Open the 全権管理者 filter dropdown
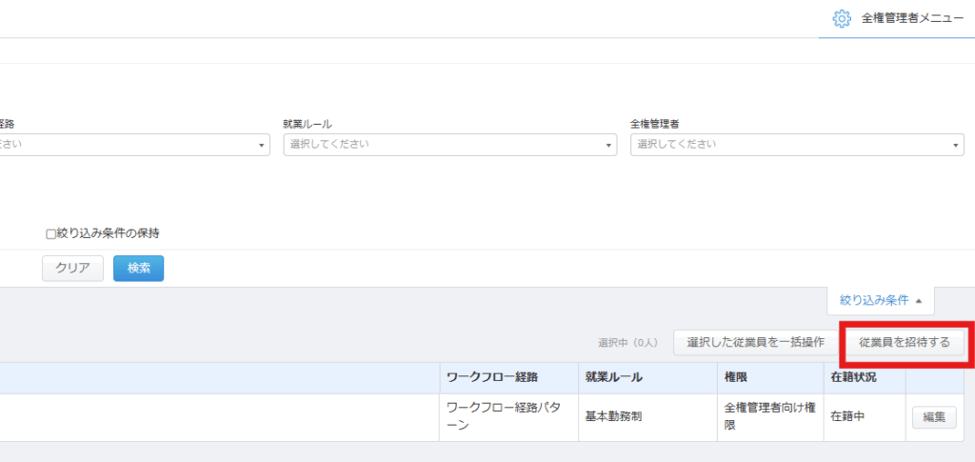 pyautogui.click(x=796, y=145)
